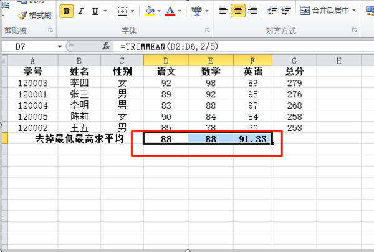Toggle italic formatting button

pos(81,11)
